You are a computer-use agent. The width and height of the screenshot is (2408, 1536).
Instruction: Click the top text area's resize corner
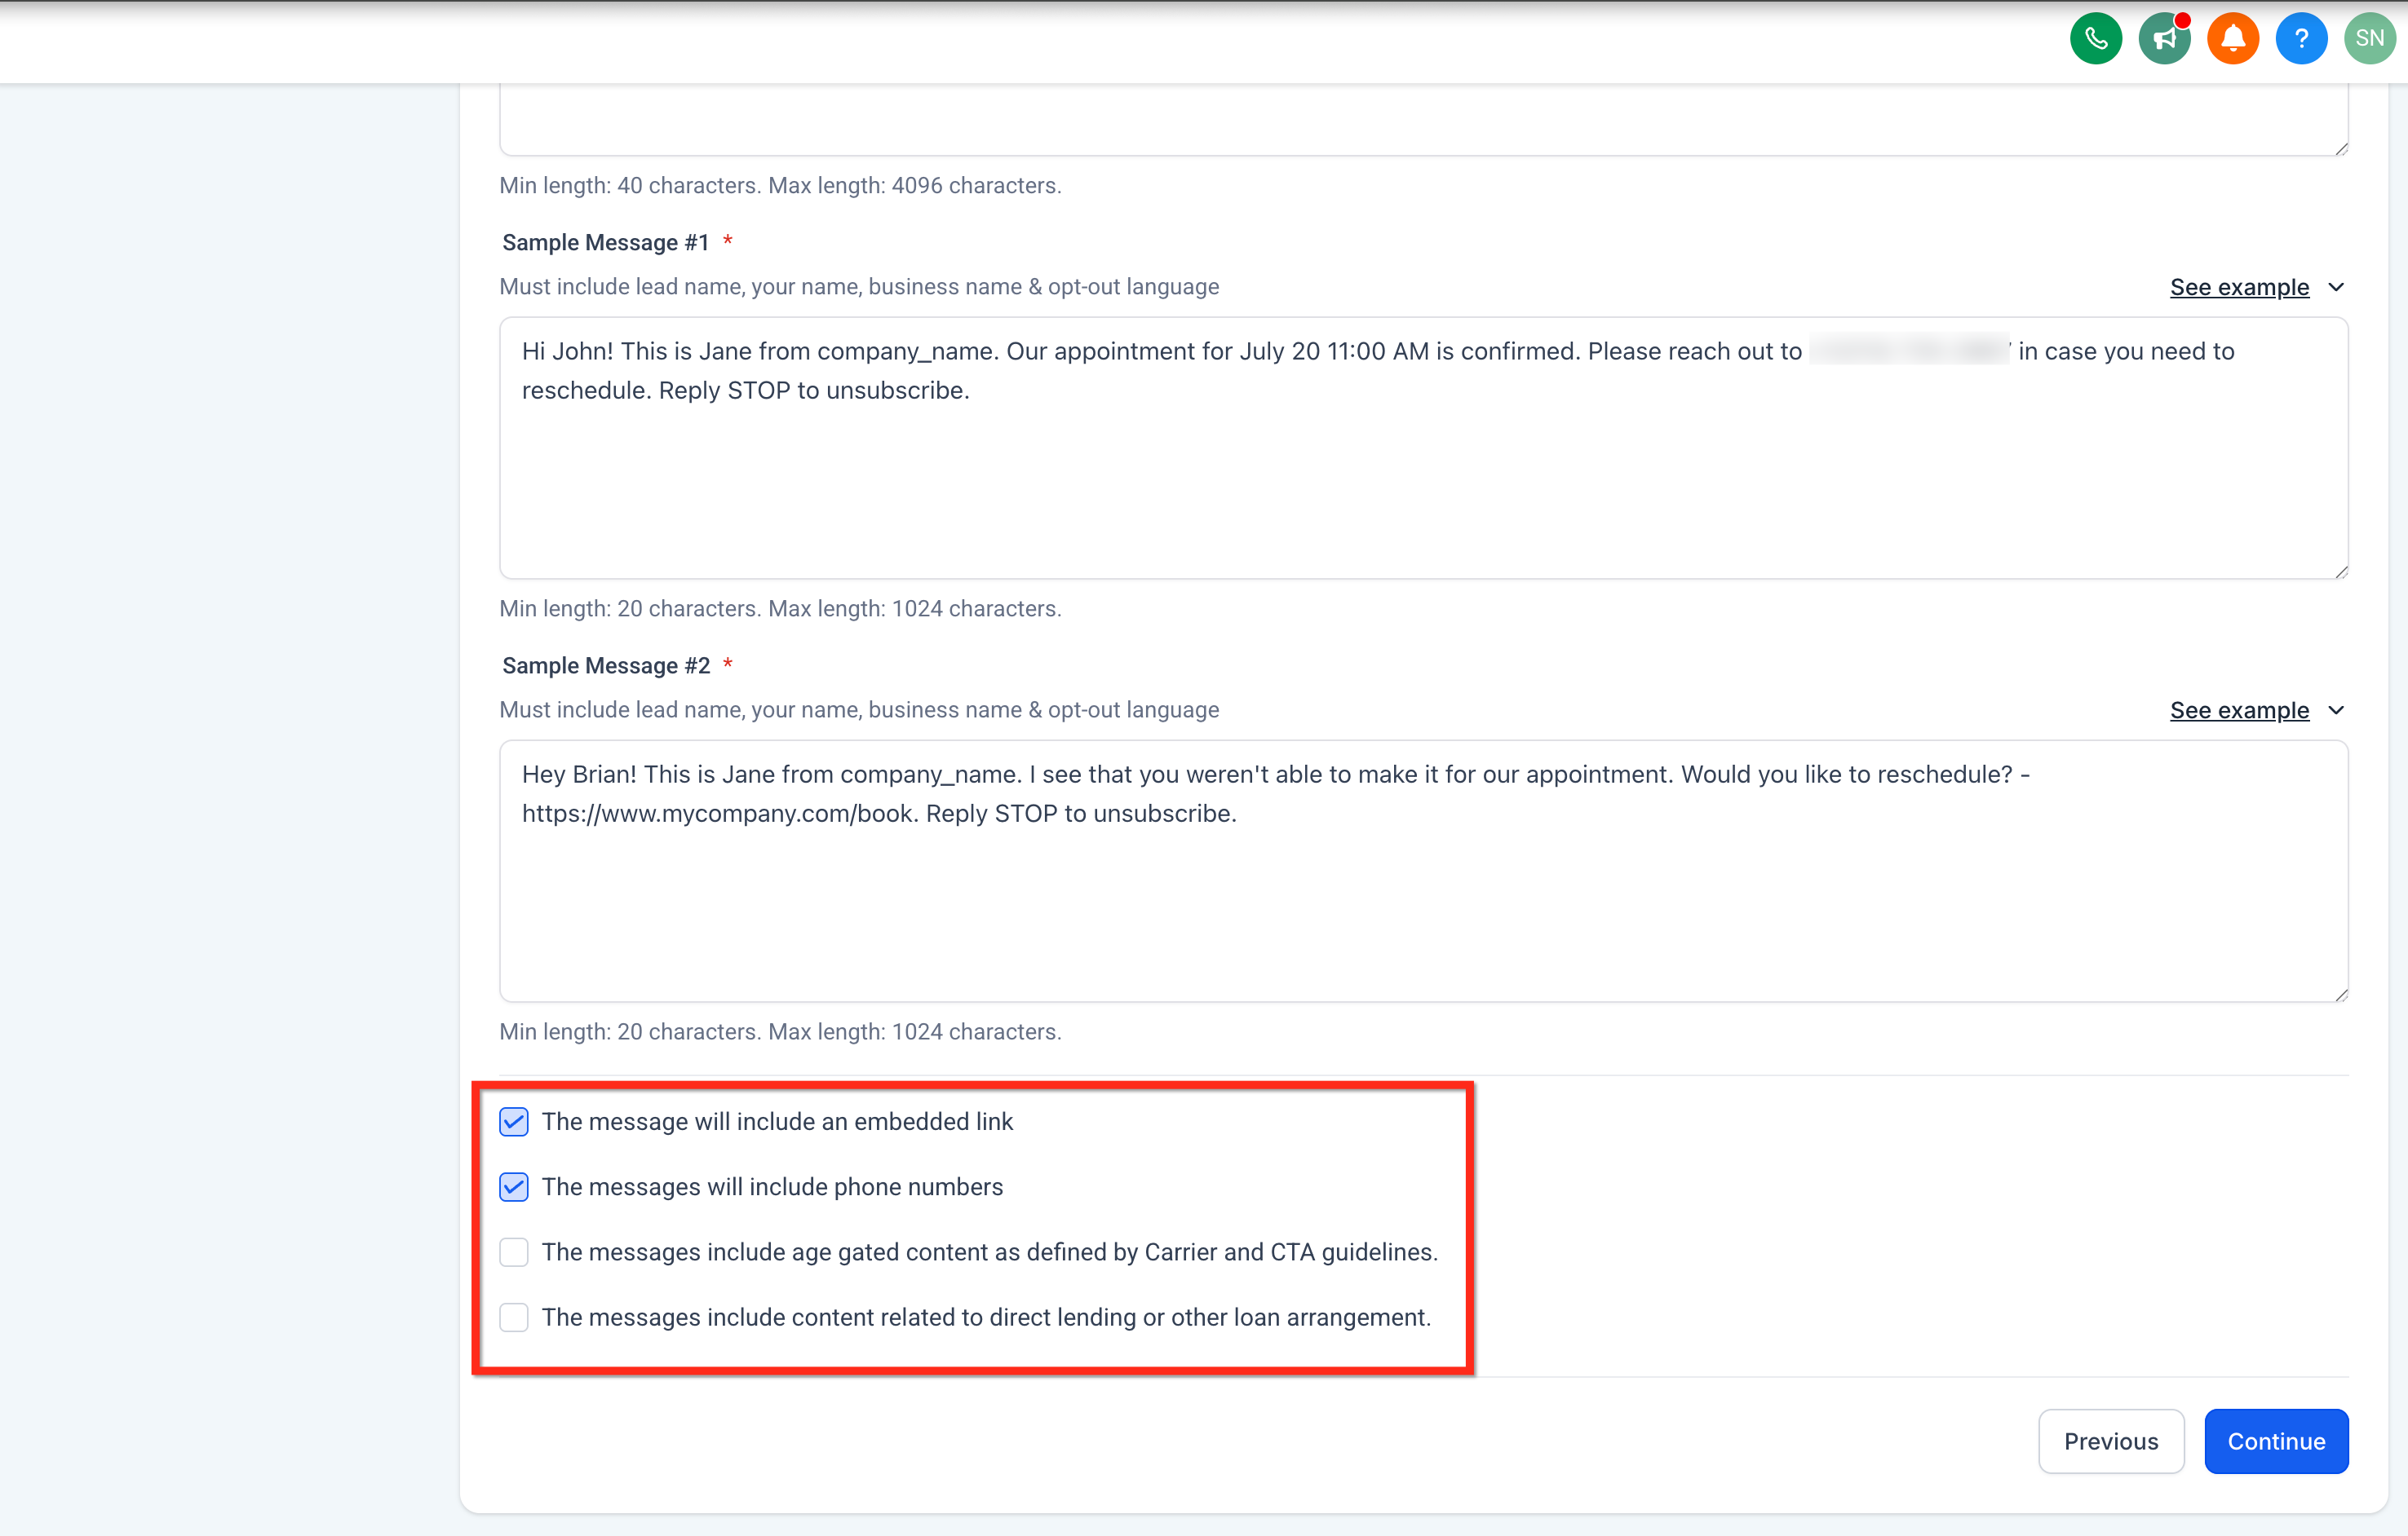pos(2341,149)
